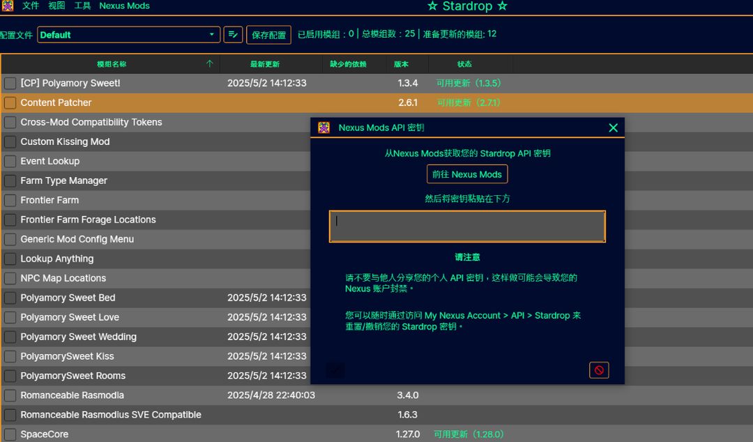Tick the Frontier Farm checkbox
This screenshot has height=442, width=753.
(x=10, y=200)
